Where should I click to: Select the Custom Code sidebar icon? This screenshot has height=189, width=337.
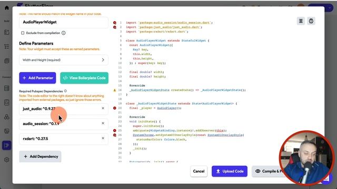point(6,145)
